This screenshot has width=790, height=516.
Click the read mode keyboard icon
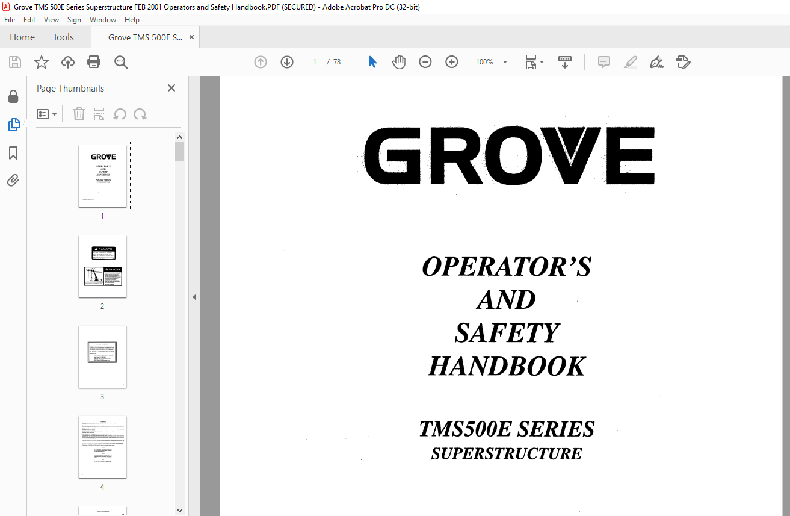click(x=565, y=62)
